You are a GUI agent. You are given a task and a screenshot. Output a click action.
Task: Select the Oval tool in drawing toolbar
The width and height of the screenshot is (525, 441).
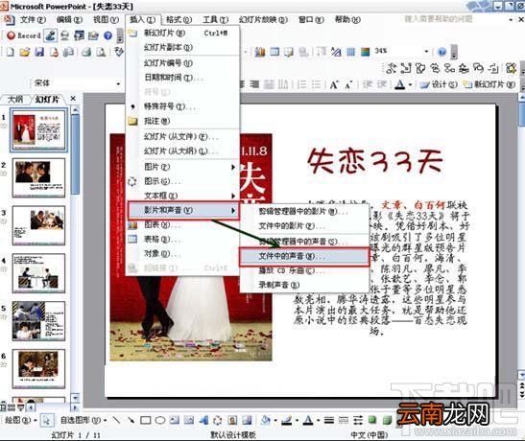point(160,420)
